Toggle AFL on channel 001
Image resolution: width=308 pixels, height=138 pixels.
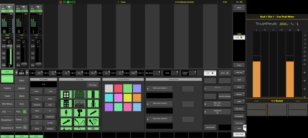[4, 53]
